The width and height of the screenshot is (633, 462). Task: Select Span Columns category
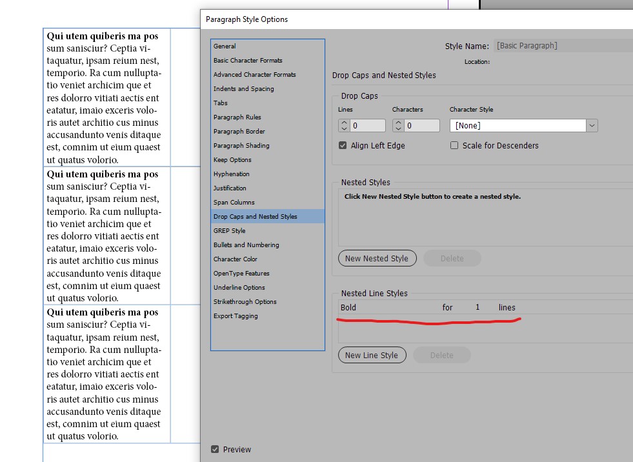[x=267, y=202]
